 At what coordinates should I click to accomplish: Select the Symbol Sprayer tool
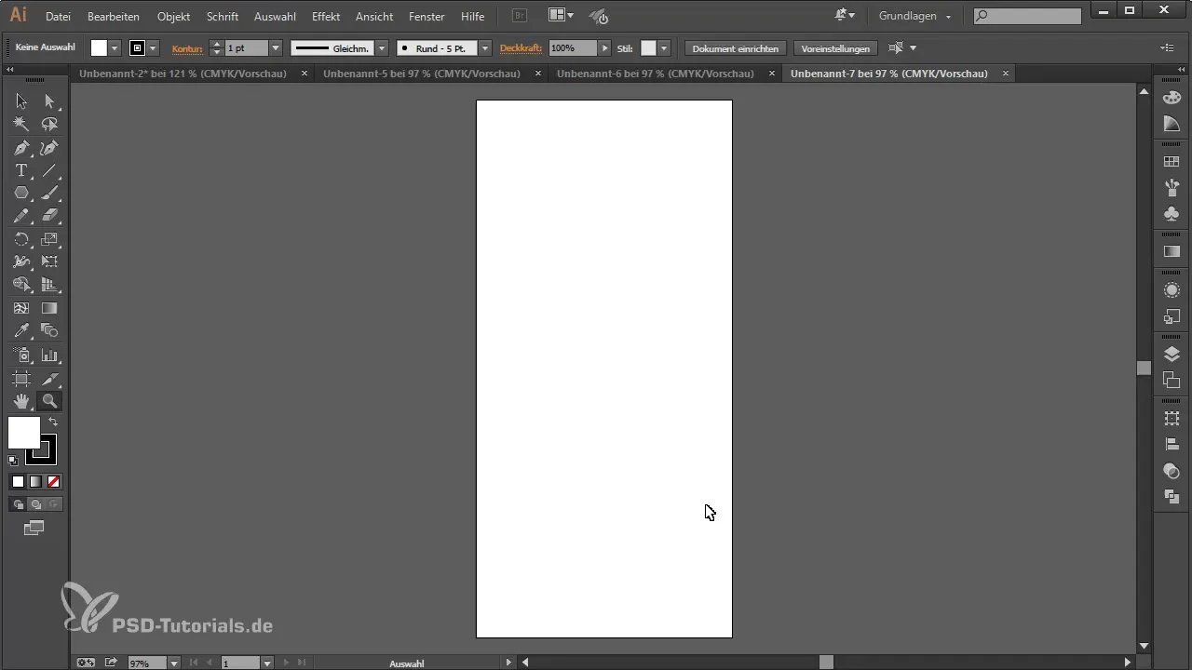(x=21, y=355)
